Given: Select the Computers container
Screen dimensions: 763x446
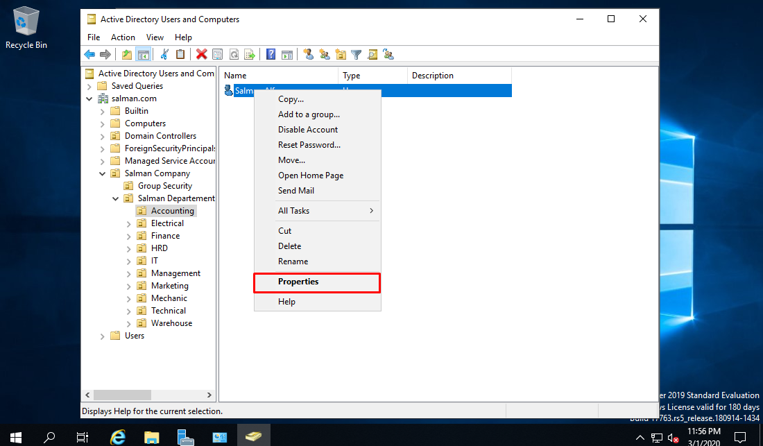Looking at the screenshot, I should pos(145,123).
